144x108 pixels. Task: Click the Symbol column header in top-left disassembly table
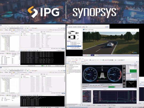coord(25,34)
